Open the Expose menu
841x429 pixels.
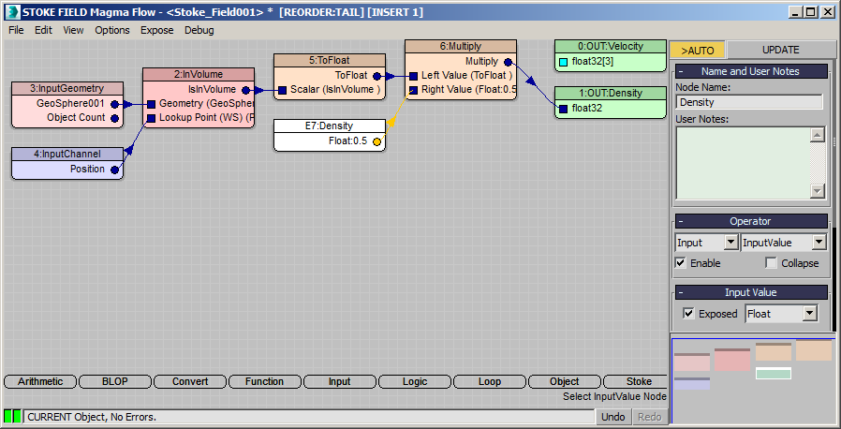click(x=156, y=30)
